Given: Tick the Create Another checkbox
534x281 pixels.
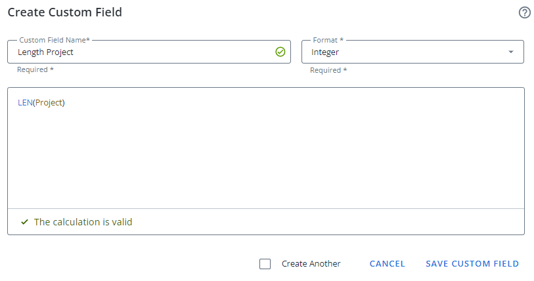Looking at the screenshot, I should 265,264.
